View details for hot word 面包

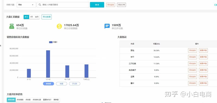(x=203, y=50)
